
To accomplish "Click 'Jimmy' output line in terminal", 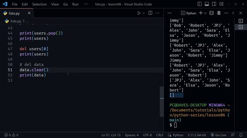I will 175,60.
